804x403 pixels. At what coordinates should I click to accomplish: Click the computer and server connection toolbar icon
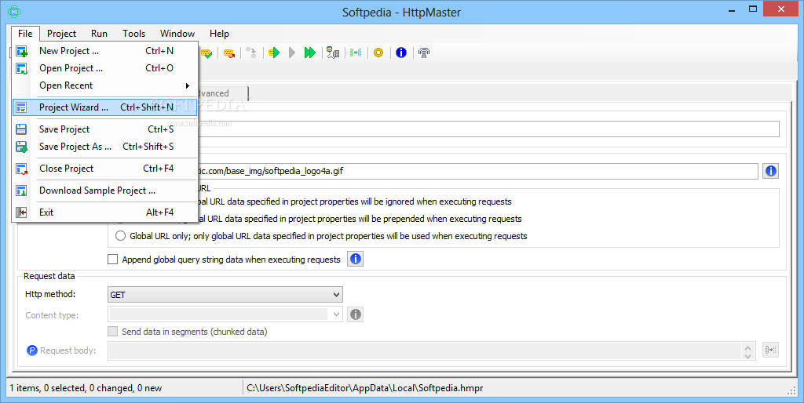(x=333, y=53)
